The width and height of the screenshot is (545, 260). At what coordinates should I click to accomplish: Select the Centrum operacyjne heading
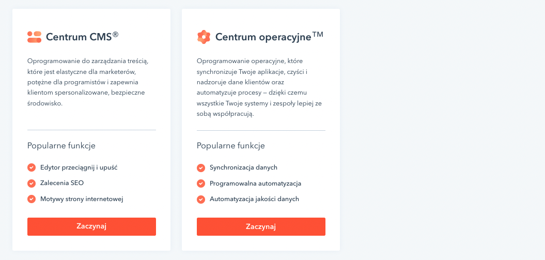pyautogui.click(x=269, y=37)
